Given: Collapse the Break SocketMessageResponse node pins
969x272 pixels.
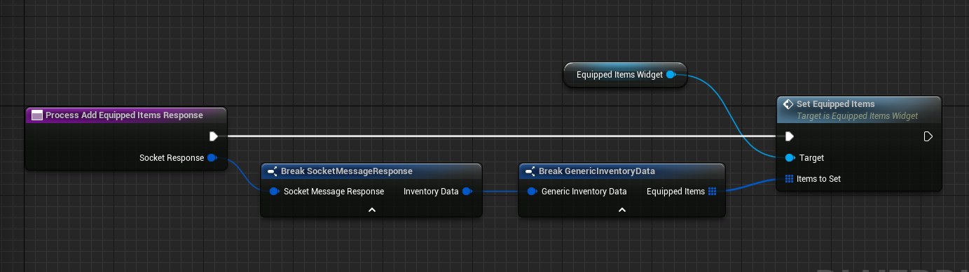Looking at the screenshot, I should tap(372, 209).
